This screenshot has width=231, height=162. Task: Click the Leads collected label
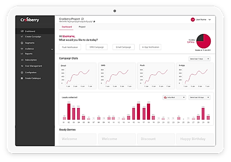[x=70, y=97]
